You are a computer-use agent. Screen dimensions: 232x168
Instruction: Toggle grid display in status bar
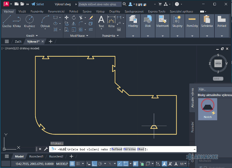coord(72,164)
